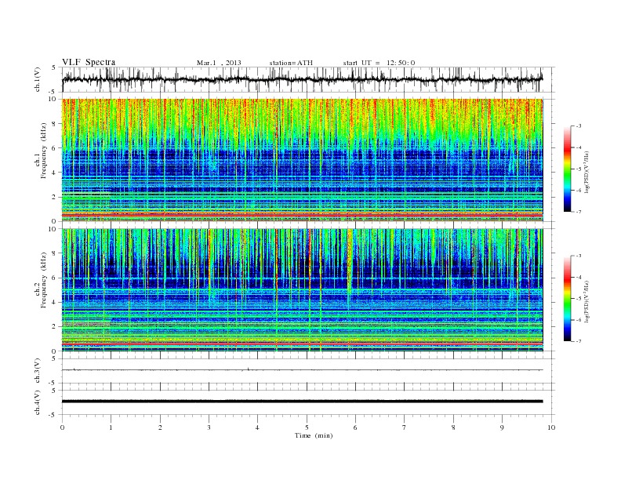Click the "ch.1(V)" axis label
Image resolution: width=621 pixels, height=480 pixels.
(x=38, y=79)
